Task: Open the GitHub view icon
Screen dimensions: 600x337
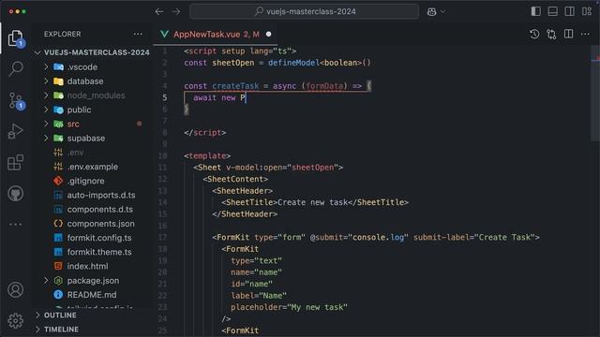Action: [x=16, y=194]
